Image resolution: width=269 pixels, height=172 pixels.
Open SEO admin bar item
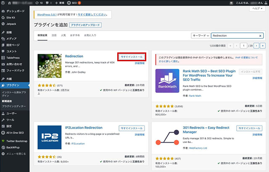coord(74,3)
